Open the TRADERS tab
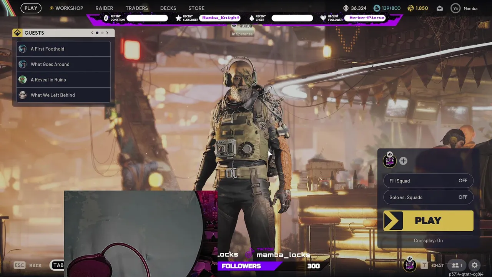Screen dimensions: 492x277 pos(136,8)
